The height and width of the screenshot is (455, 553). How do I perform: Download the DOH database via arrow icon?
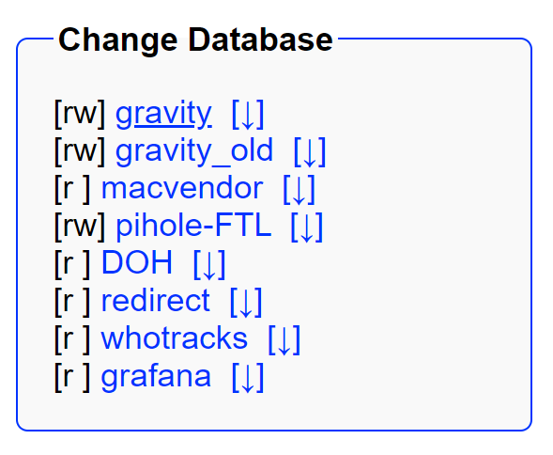click(209, 264)
